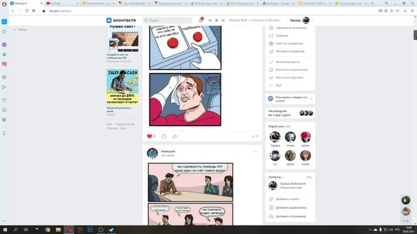Screen dimensions: 417x234
Task: Open the sweating man meme image
Action: click(x=185, y=99)
